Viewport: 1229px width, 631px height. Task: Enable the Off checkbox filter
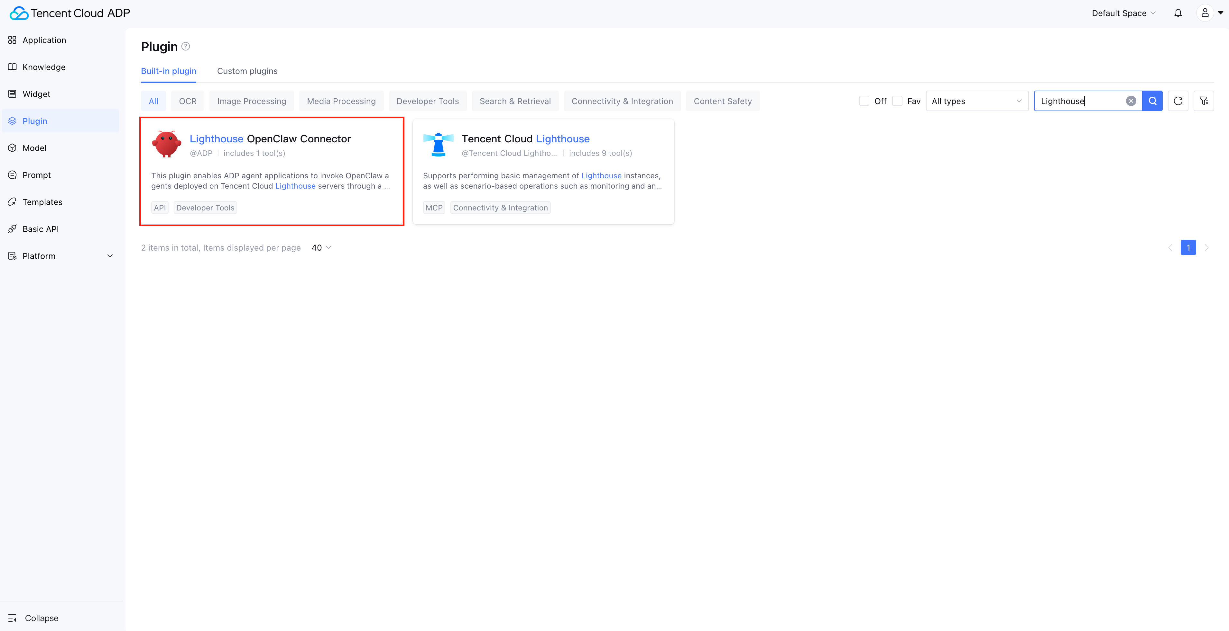864,101
